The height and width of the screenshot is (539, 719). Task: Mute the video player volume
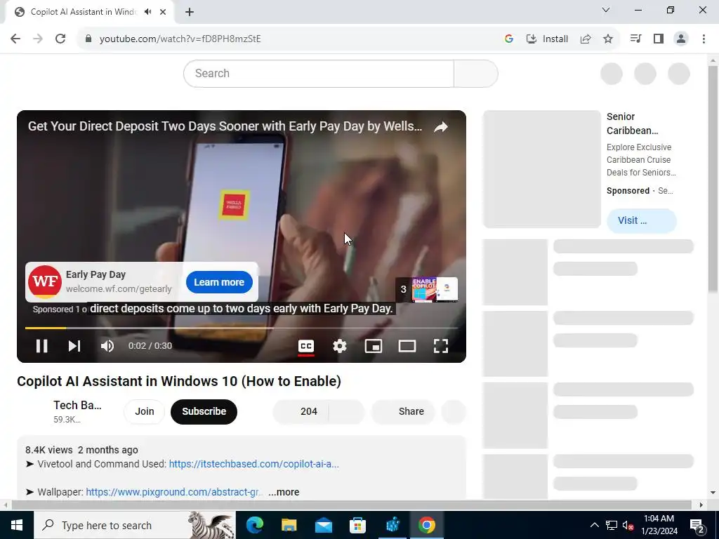click(107, 346)
